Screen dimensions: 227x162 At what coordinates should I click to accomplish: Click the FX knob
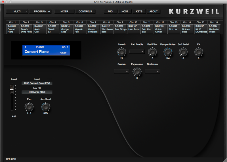coord(198,52)
